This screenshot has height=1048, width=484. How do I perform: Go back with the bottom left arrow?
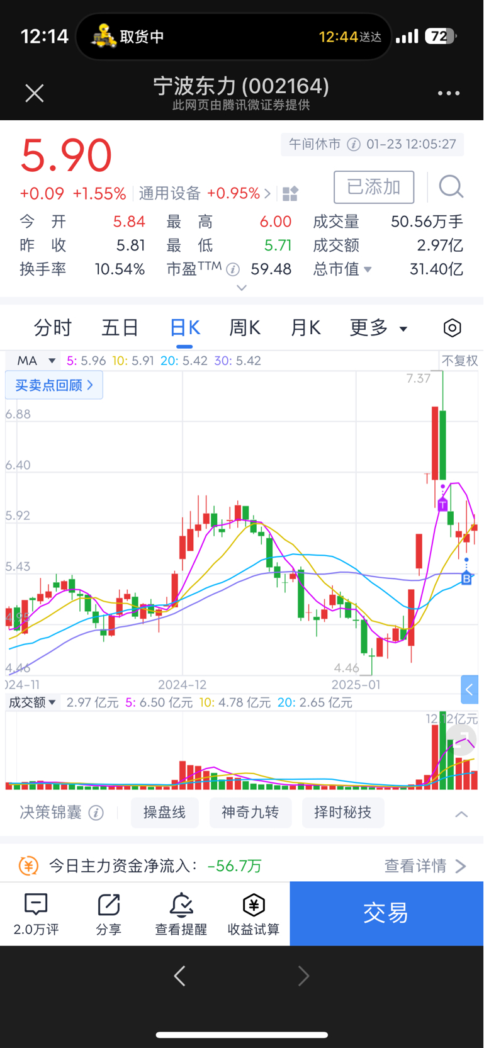pos(180,976)
